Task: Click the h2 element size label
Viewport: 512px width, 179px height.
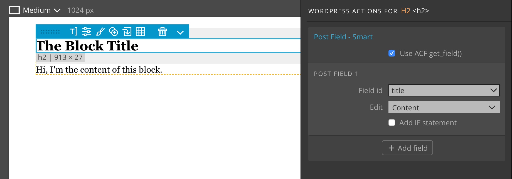Action: pos(60,57)
